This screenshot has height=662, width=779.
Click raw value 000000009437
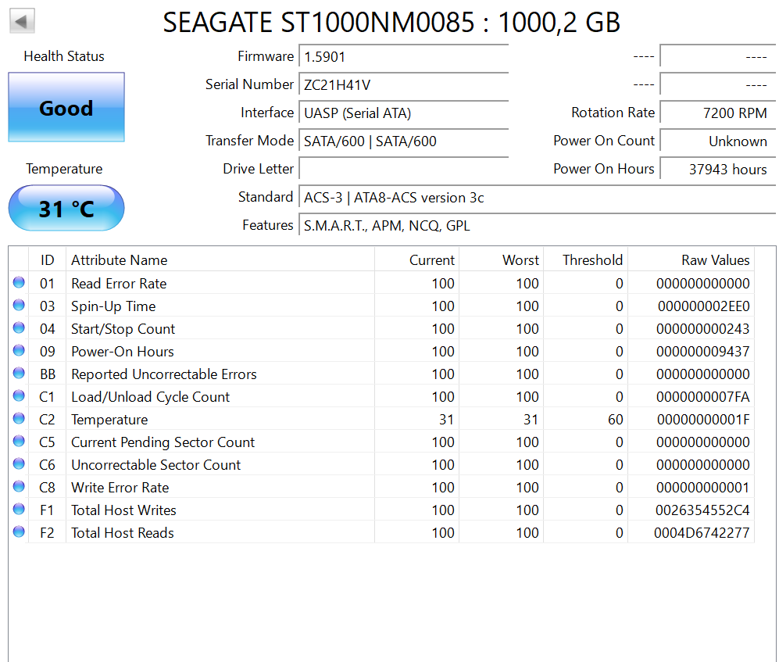tap(702, 352)
